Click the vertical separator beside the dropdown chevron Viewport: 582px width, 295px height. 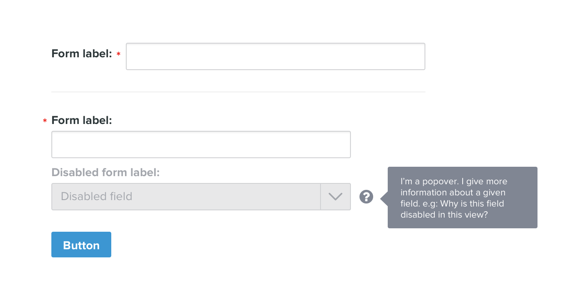tap(321, 197)
